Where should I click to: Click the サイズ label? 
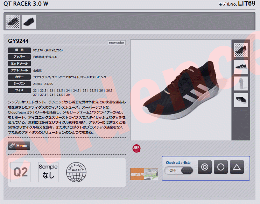click(19, 90)
